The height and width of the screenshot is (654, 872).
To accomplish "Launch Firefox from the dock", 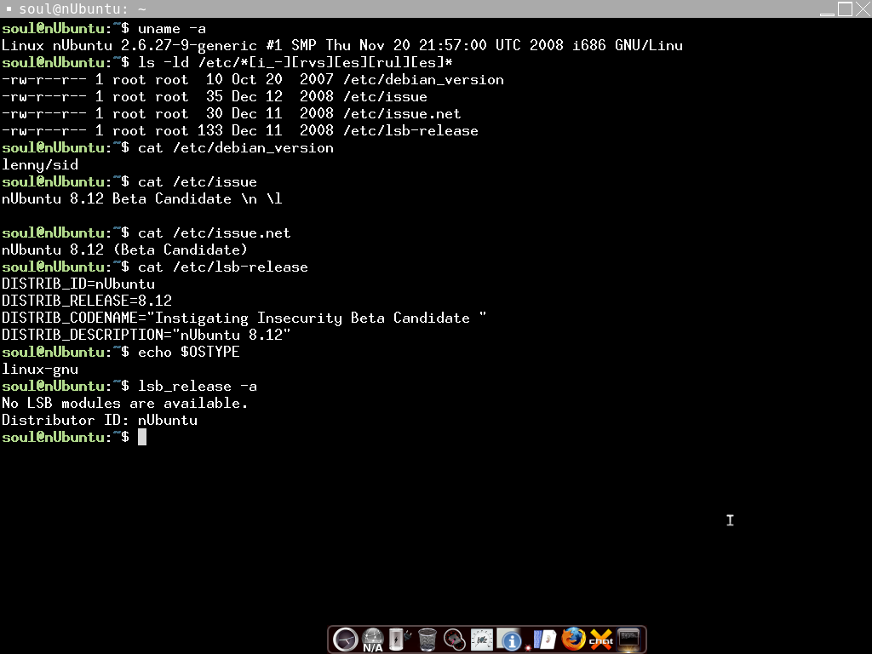I will point(573,640).
